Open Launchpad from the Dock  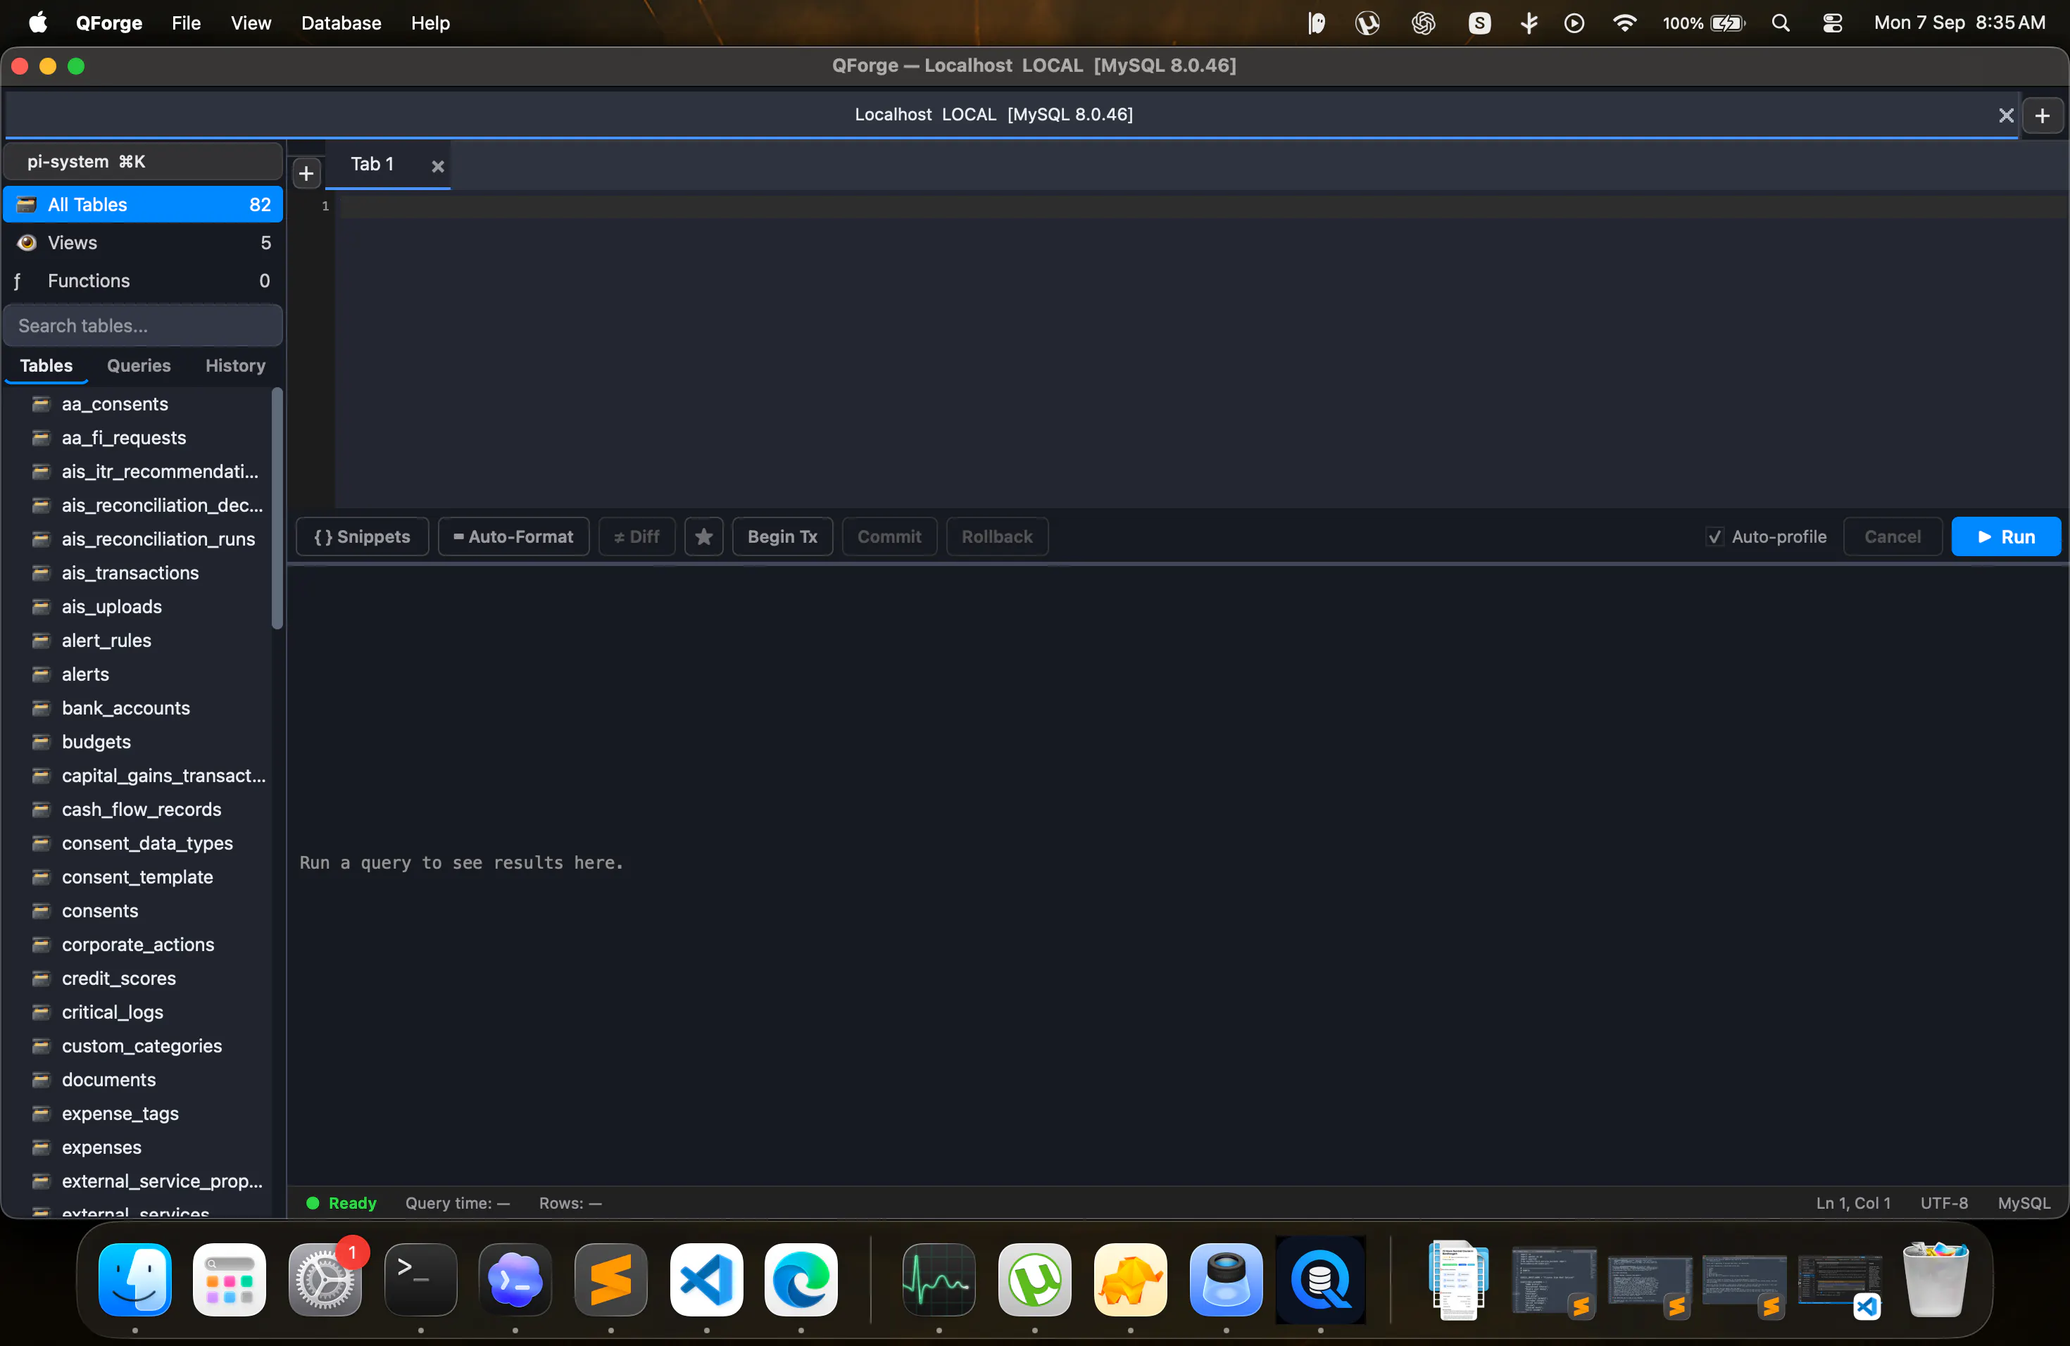pyautogui.click(x=230, y=1279)
